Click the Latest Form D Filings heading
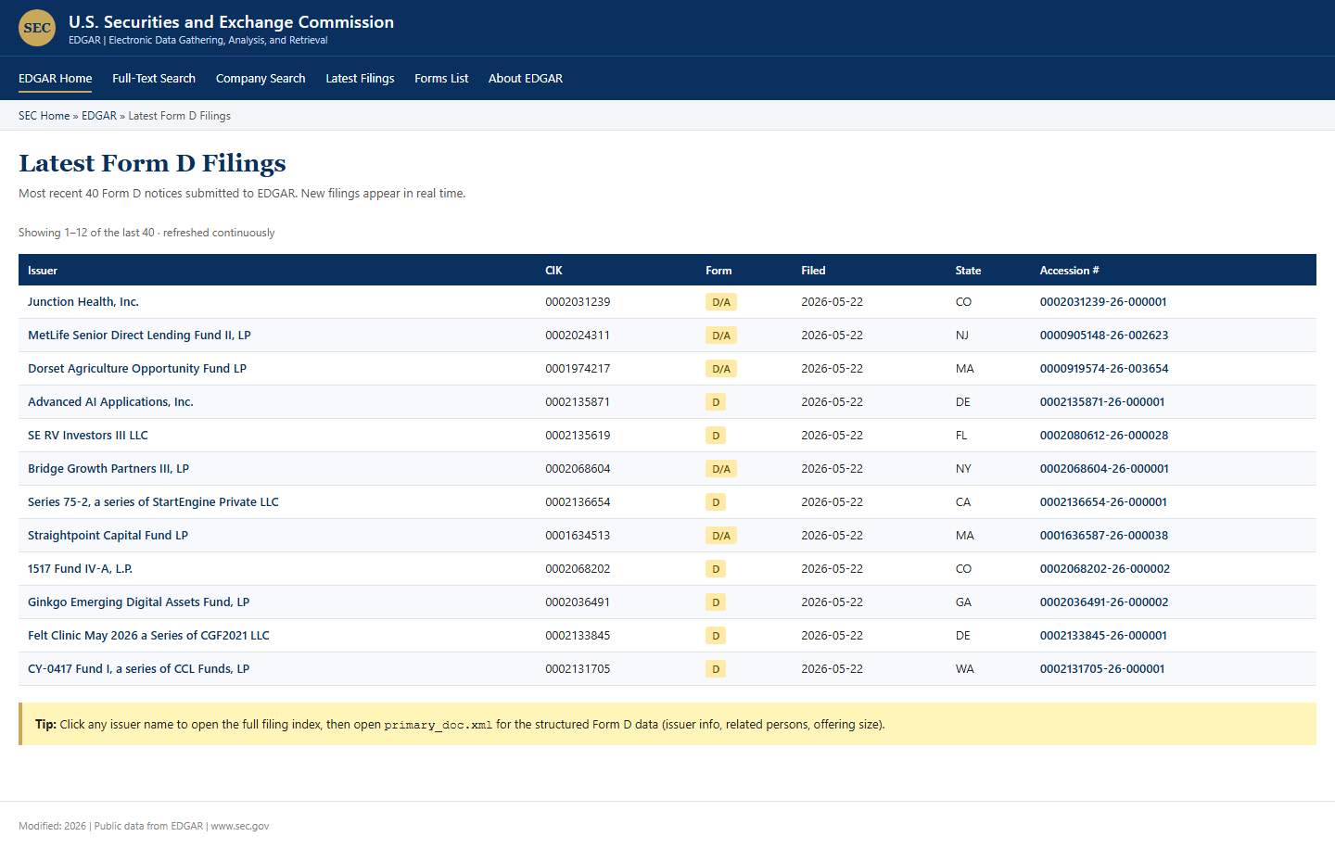Image resolution: width=1335 pixels, height=849 pixels. pos(152,163)
